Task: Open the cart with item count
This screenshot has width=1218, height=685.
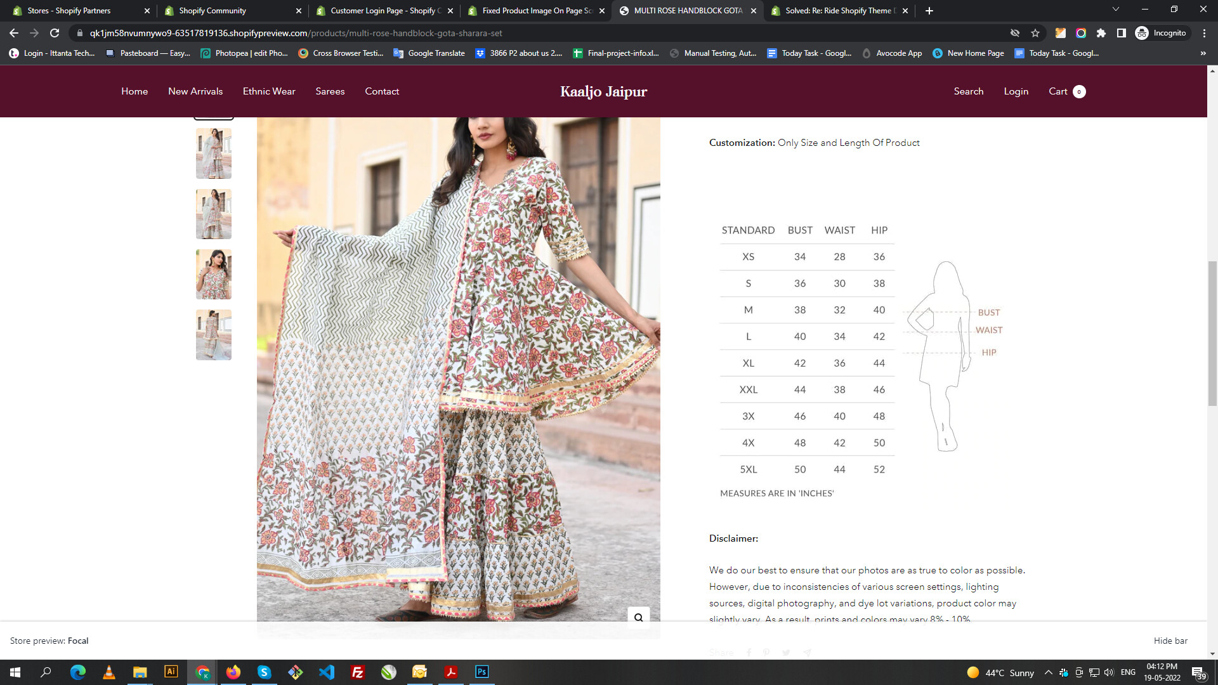Action: pyautogui.click(x=1066, y=91)
